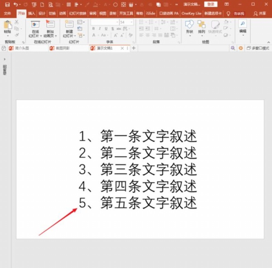272x268 pixels.
Task: Switch to the 切换 tab
Action: coord(52,13)
